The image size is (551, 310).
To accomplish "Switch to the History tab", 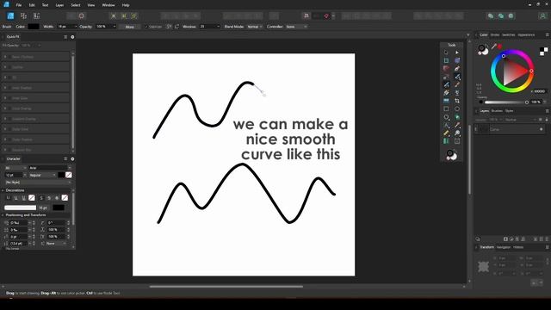I will 518,247.
